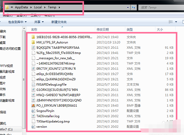Sort by the 修改日期 column header
184x135 pixels.
click(x=103, y=30)
